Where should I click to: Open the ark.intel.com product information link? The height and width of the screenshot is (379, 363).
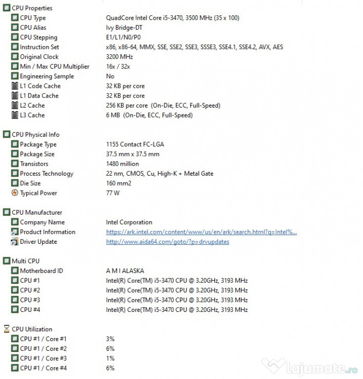click(201, 232)
